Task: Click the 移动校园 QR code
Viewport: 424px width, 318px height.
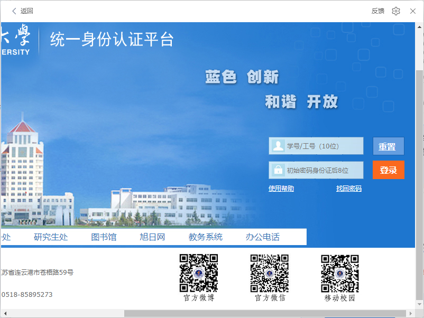Action: (x=340, y=273)
